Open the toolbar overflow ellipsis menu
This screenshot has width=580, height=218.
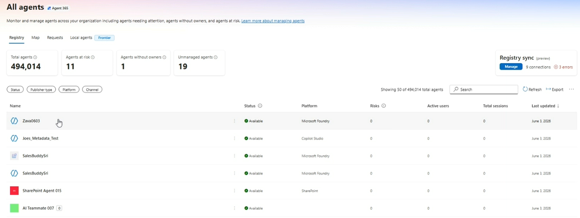click(572, 89)
